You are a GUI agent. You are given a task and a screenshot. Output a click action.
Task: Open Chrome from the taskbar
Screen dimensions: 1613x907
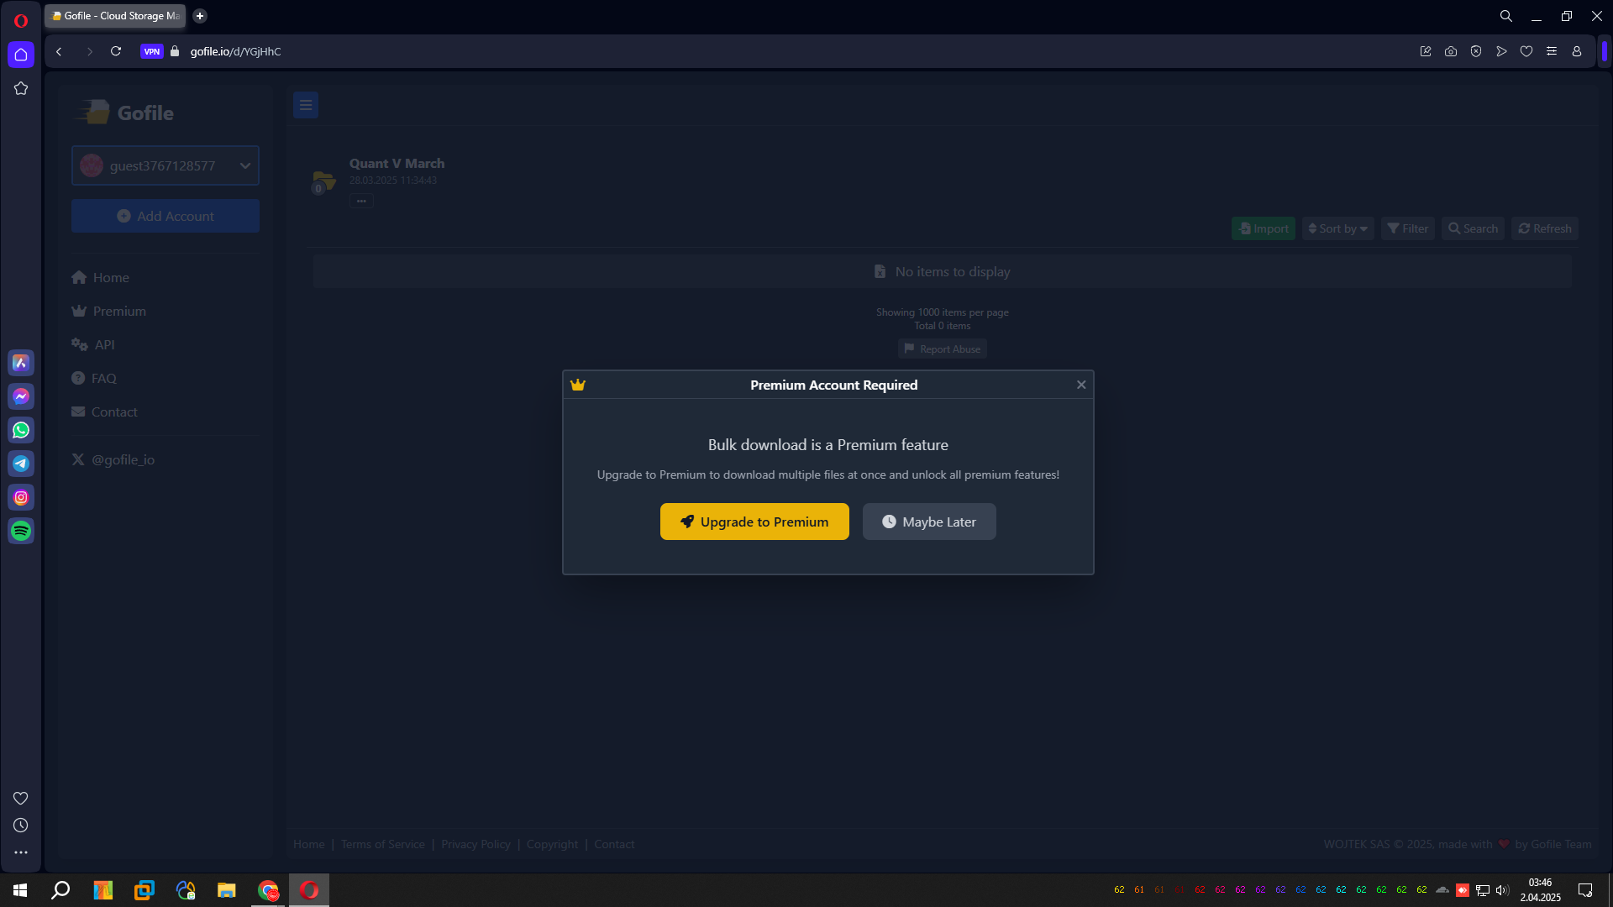click(x=268, y=890)
